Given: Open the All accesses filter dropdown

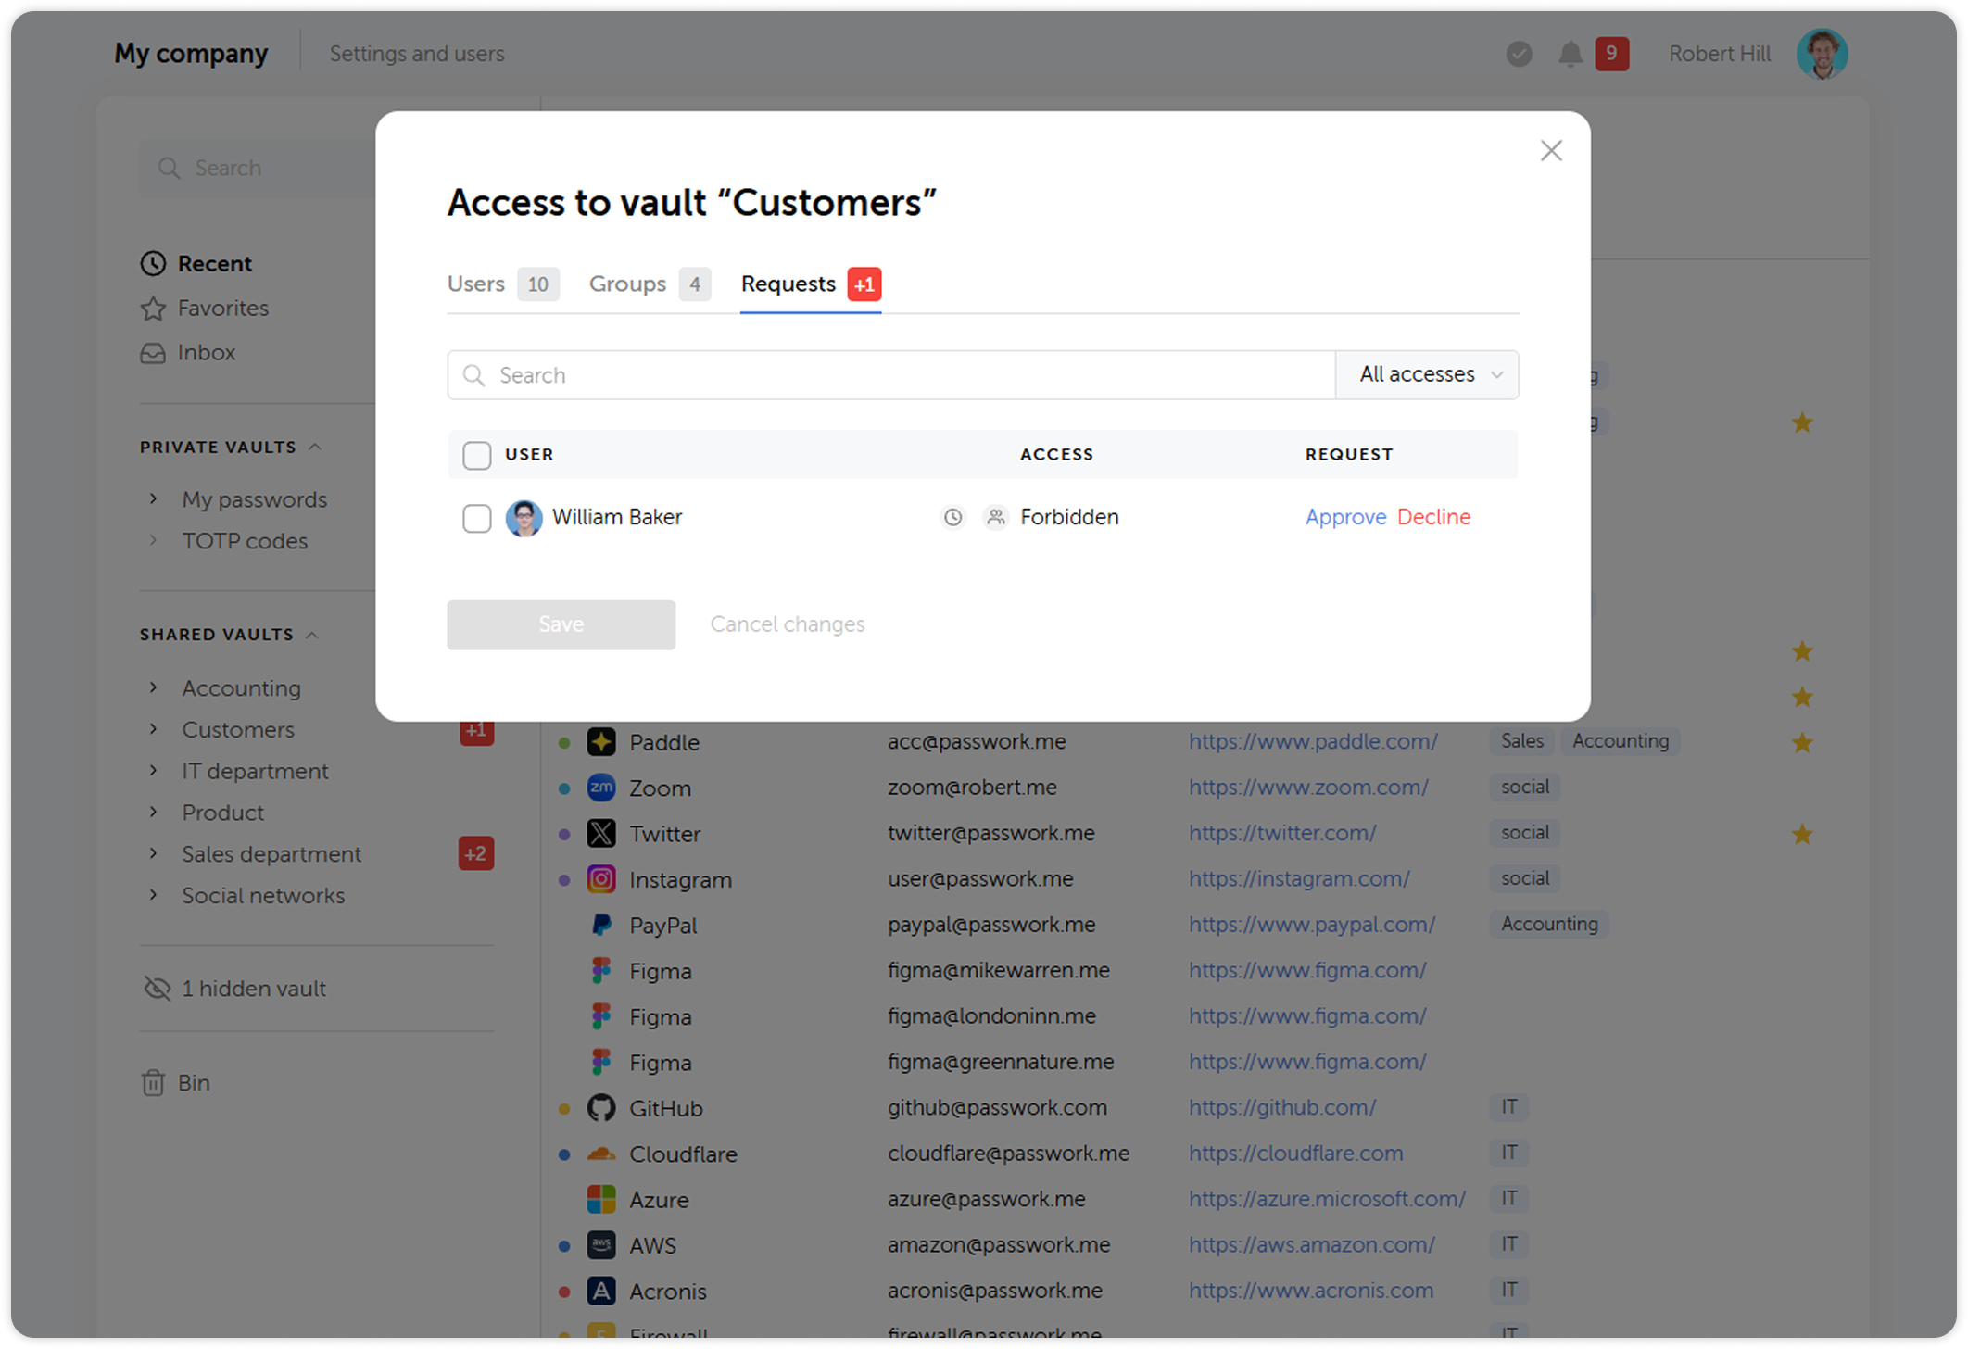Looking at the screenshot, I should click(x=1426, y=374).
